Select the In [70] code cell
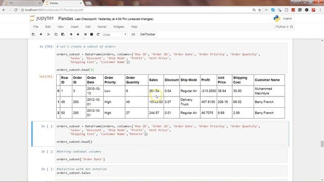 tap(172, 58)
